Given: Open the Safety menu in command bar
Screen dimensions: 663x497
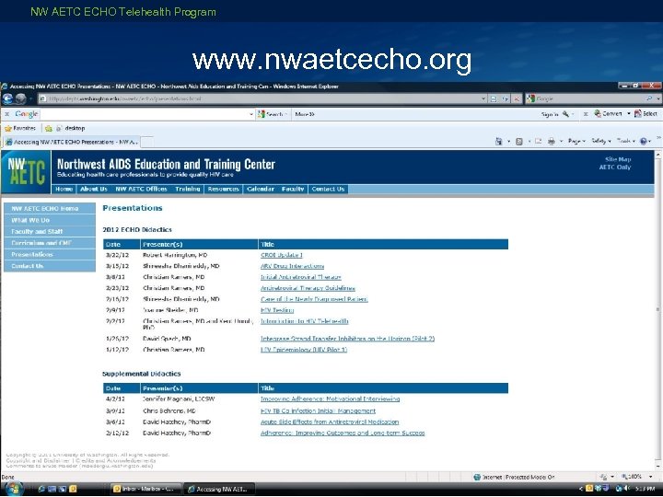Looking at the screenshot, I should click(601, 141).
